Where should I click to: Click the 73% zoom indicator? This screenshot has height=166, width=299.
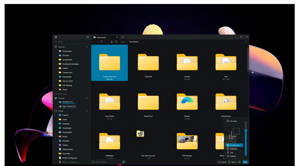tap(245, 162)
